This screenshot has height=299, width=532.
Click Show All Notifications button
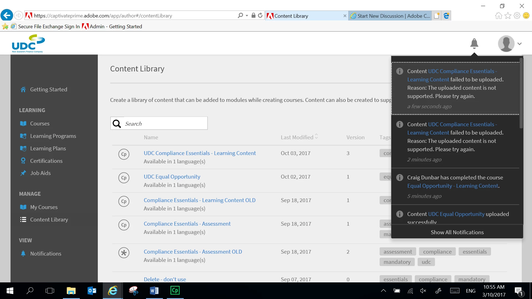(457, 232)
